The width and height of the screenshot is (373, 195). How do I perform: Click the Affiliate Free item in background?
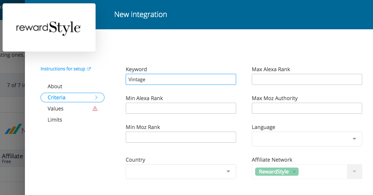(12, 158)
